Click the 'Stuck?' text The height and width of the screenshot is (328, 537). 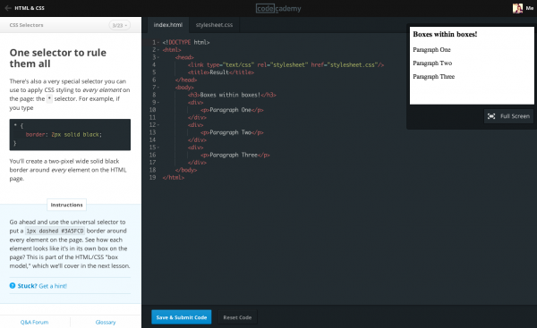27,286
